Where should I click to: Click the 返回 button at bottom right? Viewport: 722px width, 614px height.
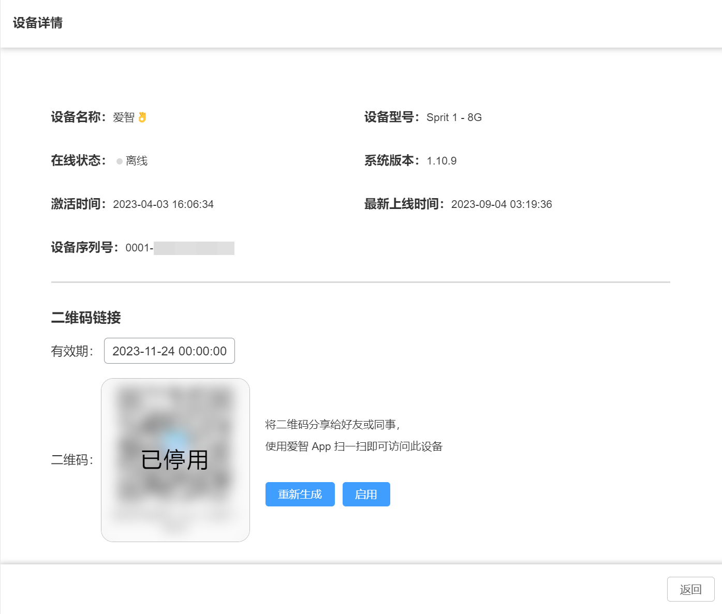tap(690, 589)
